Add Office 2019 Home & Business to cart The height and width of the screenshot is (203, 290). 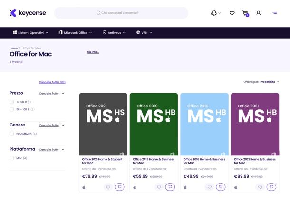point(170,187)
